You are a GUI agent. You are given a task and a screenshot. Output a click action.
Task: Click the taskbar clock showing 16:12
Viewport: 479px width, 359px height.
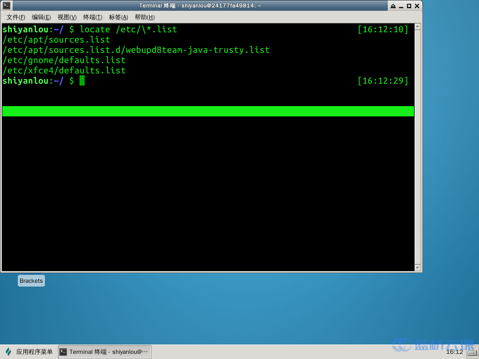pos(455,352)
